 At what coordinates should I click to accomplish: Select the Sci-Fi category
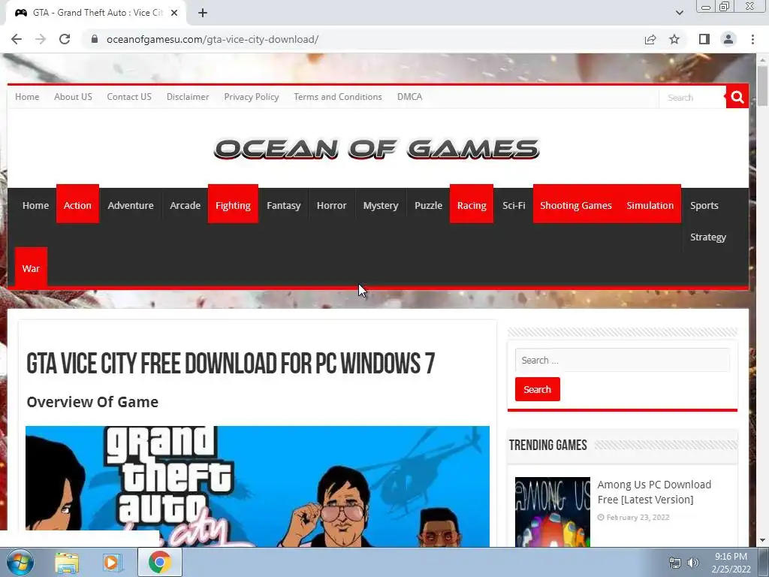[x=514, y=205]
